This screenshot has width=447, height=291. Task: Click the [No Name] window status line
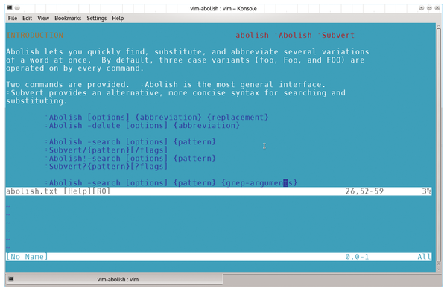218,257
